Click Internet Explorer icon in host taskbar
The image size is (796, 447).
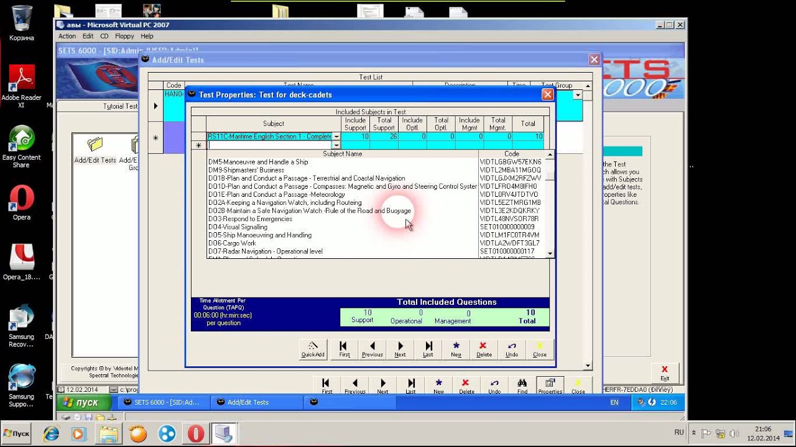coord(51,433)
